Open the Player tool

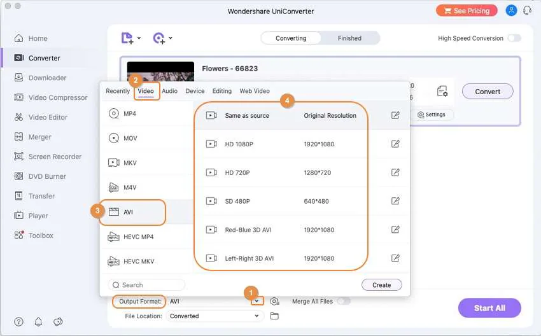(x=31, y=215)
